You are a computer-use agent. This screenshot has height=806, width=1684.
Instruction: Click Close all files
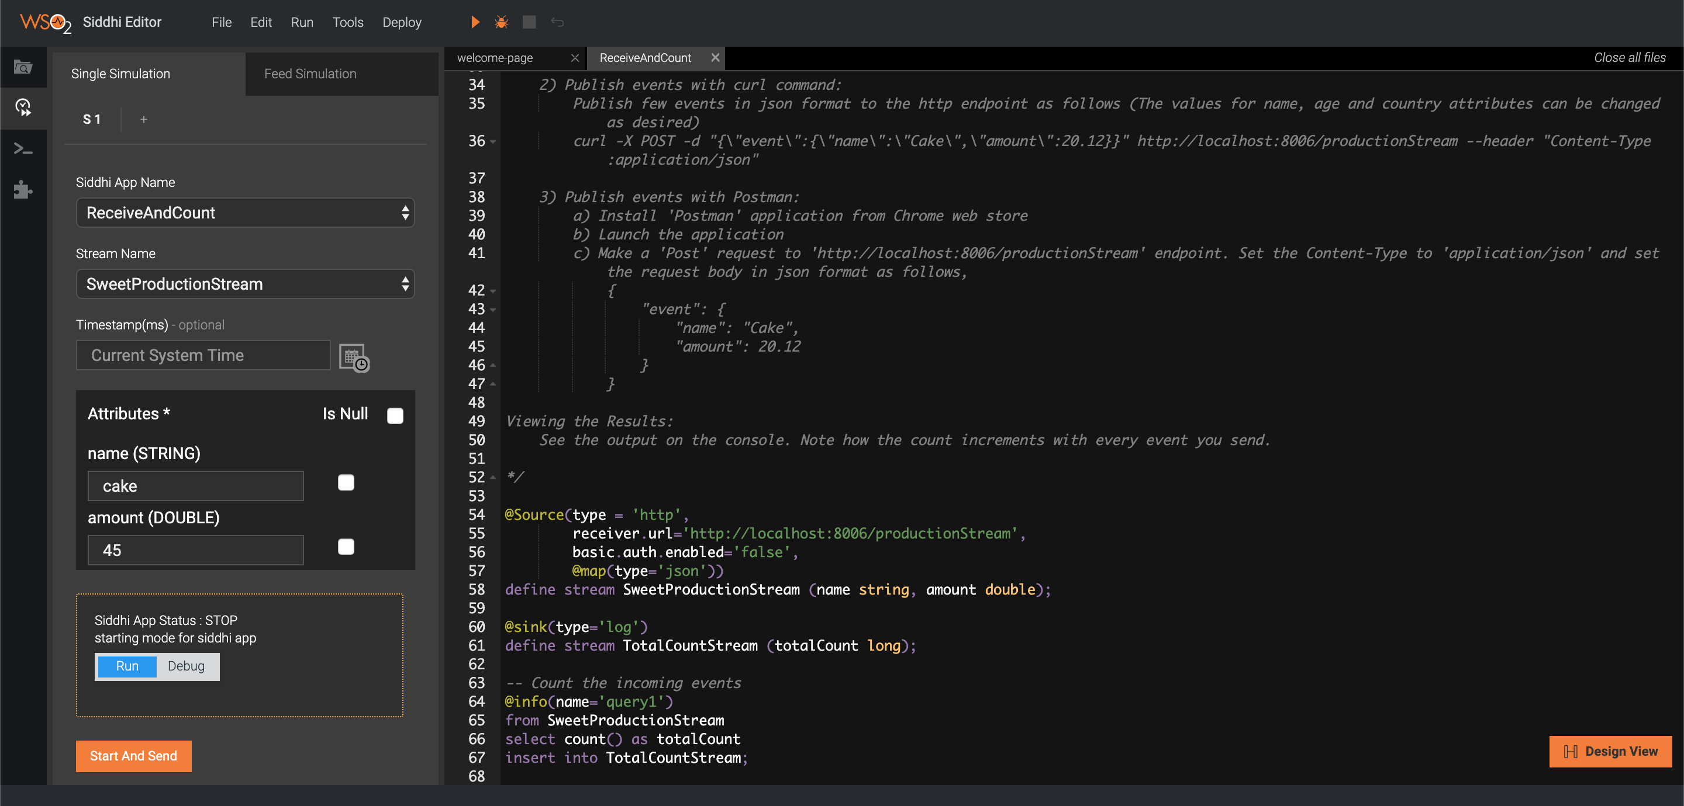pyautogui.click(x=1630, y=57)
